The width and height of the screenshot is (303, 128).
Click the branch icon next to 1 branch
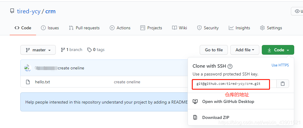point(63,50)
